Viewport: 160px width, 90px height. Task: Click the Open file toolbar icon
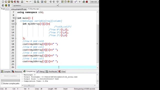tap(6, 2)
